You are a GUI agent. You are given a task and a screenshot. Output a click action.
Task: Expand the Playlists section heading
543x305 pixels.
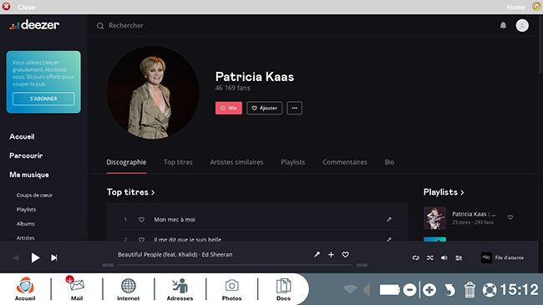pos(444,192)
